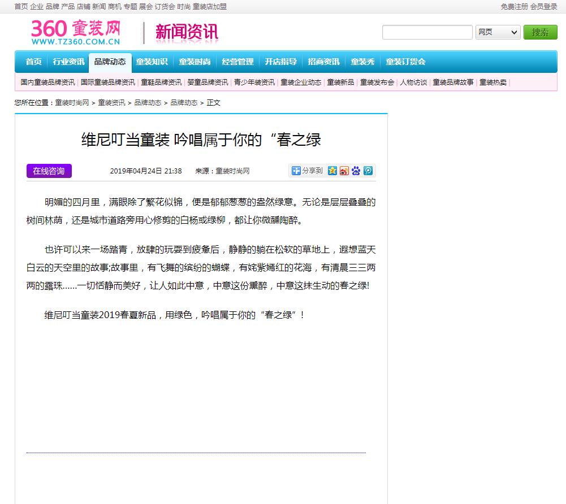The height and width of the screenshot is (504, 566).
Task: Select the 品牌动态 navigation tab
Action: click(110, 62)
